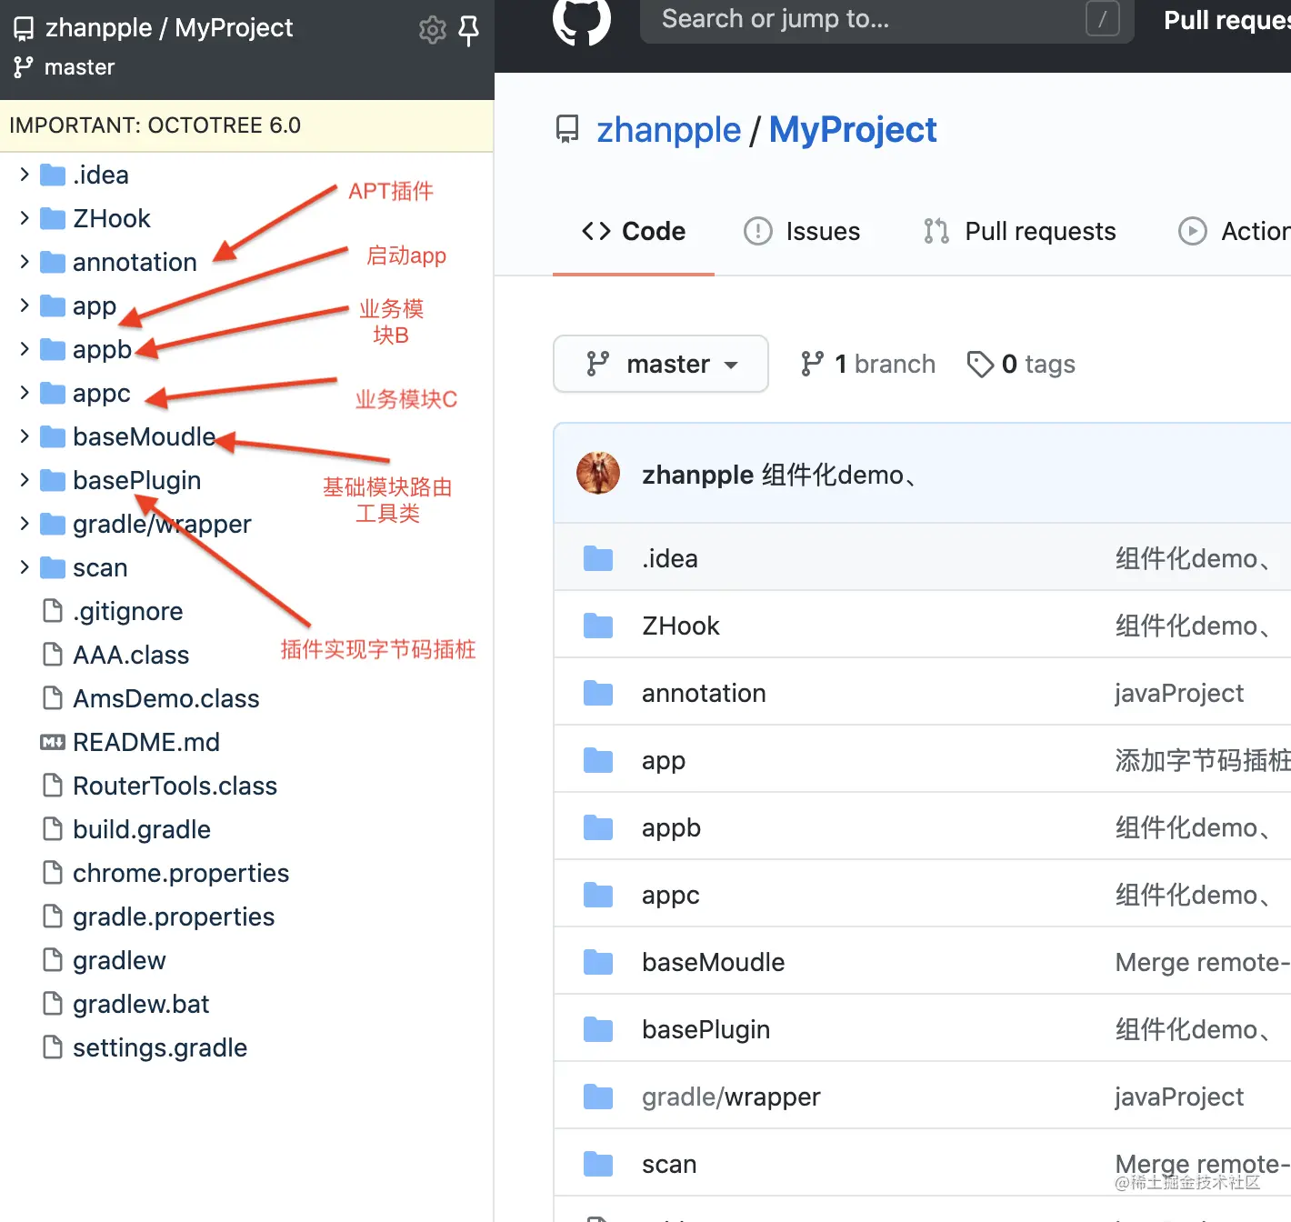Open the scan folder in file list
Screen dimensions: 1291x1222
tap(669, 1164)
